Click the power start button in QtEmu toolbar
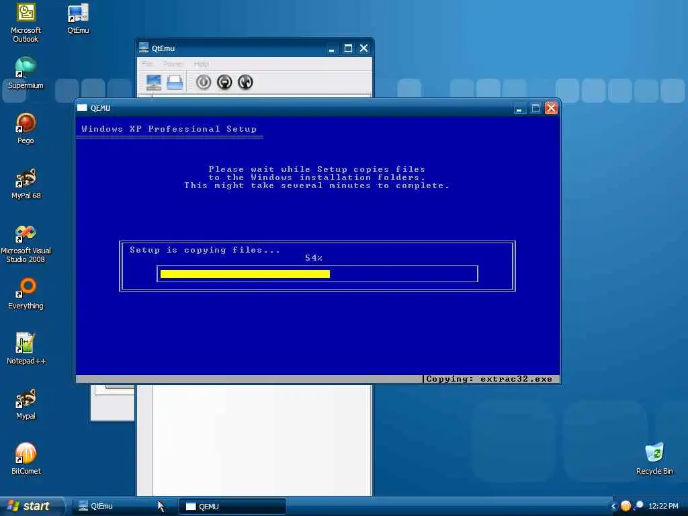688x516 pixels. (203, 82)
